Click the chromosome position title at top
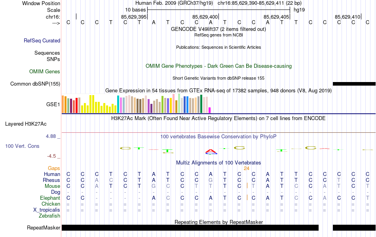Viewport: 376px width, 237px height. click(218, 3)
